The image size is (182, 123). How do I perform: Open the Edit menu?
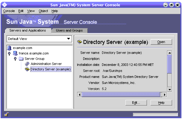[x=21, y=11]
